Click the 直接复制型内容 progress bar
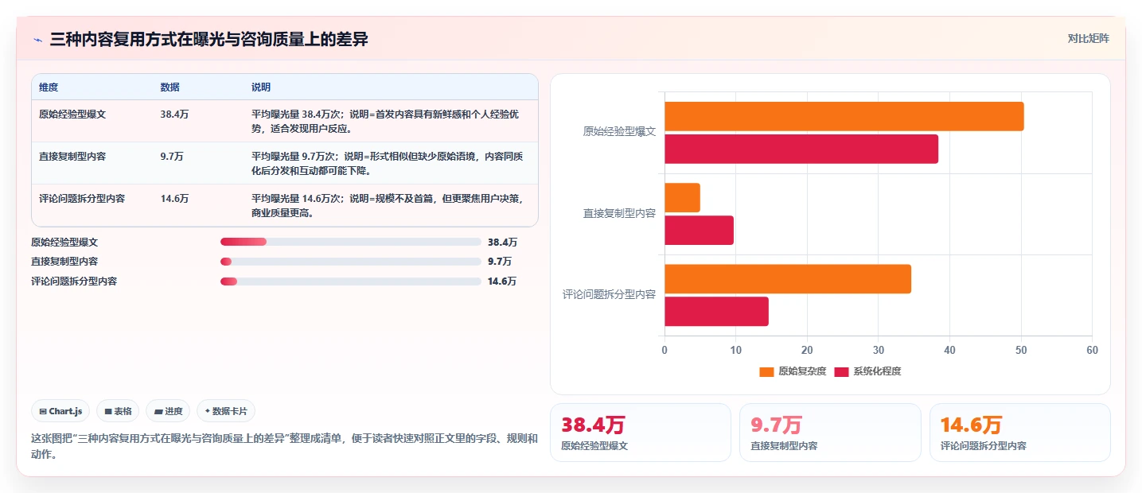Screen dimensions: 1142x493 350,262
